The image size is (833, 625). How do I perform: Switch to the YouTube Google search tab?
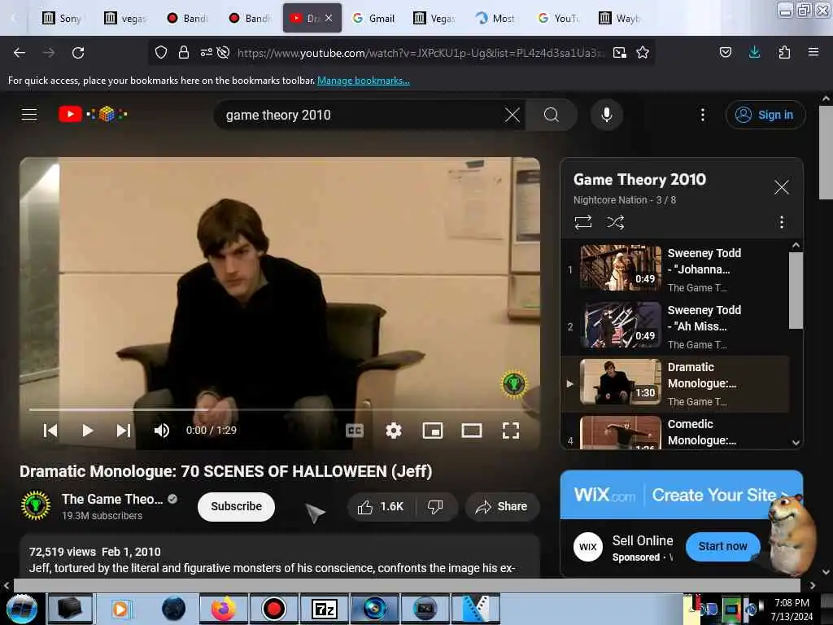(558, 18)
